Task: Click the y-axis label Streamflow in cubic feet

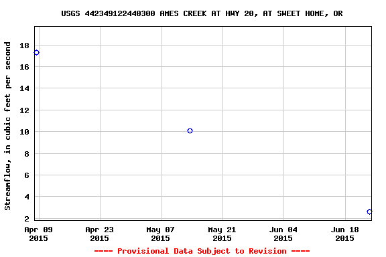Action: pos(7,126)
